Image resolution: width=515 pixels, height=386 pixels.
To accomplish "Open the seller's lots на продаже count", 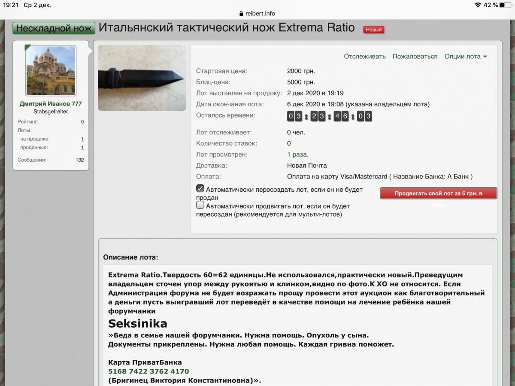I will (82, 139).
